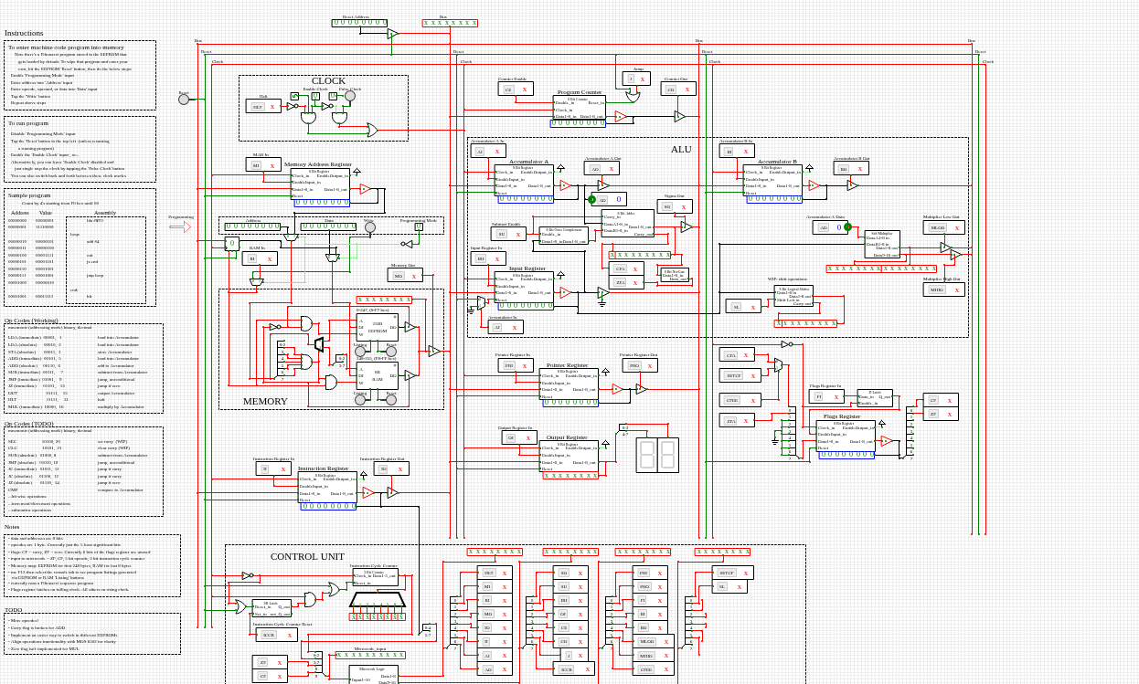Select the 8 Bit Adder block
1139x684 pixels.
(x=628, y=225)
